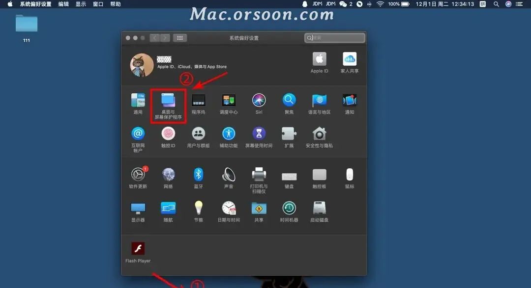The image size is (531, 288).
Task: Open the Siri preference pane
Action: [x=259, y=101]
